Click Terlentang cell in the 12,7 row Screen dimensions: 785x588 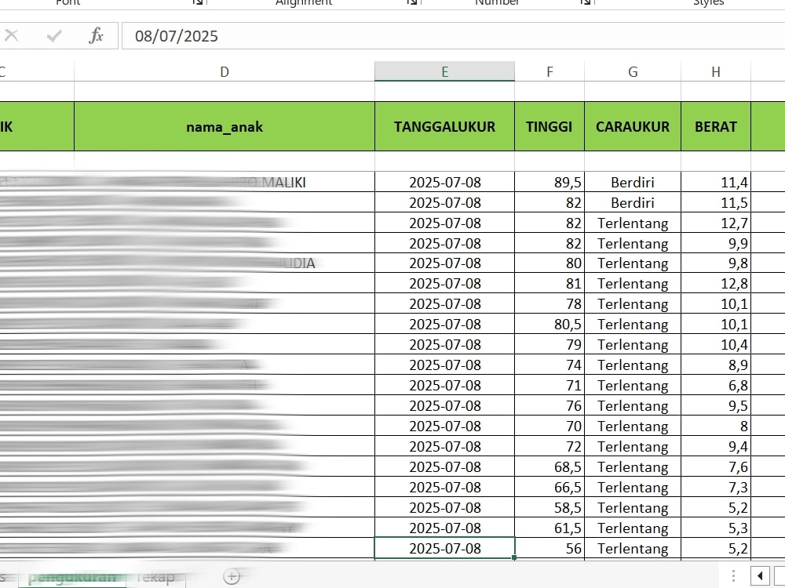(x=633, y=223)
